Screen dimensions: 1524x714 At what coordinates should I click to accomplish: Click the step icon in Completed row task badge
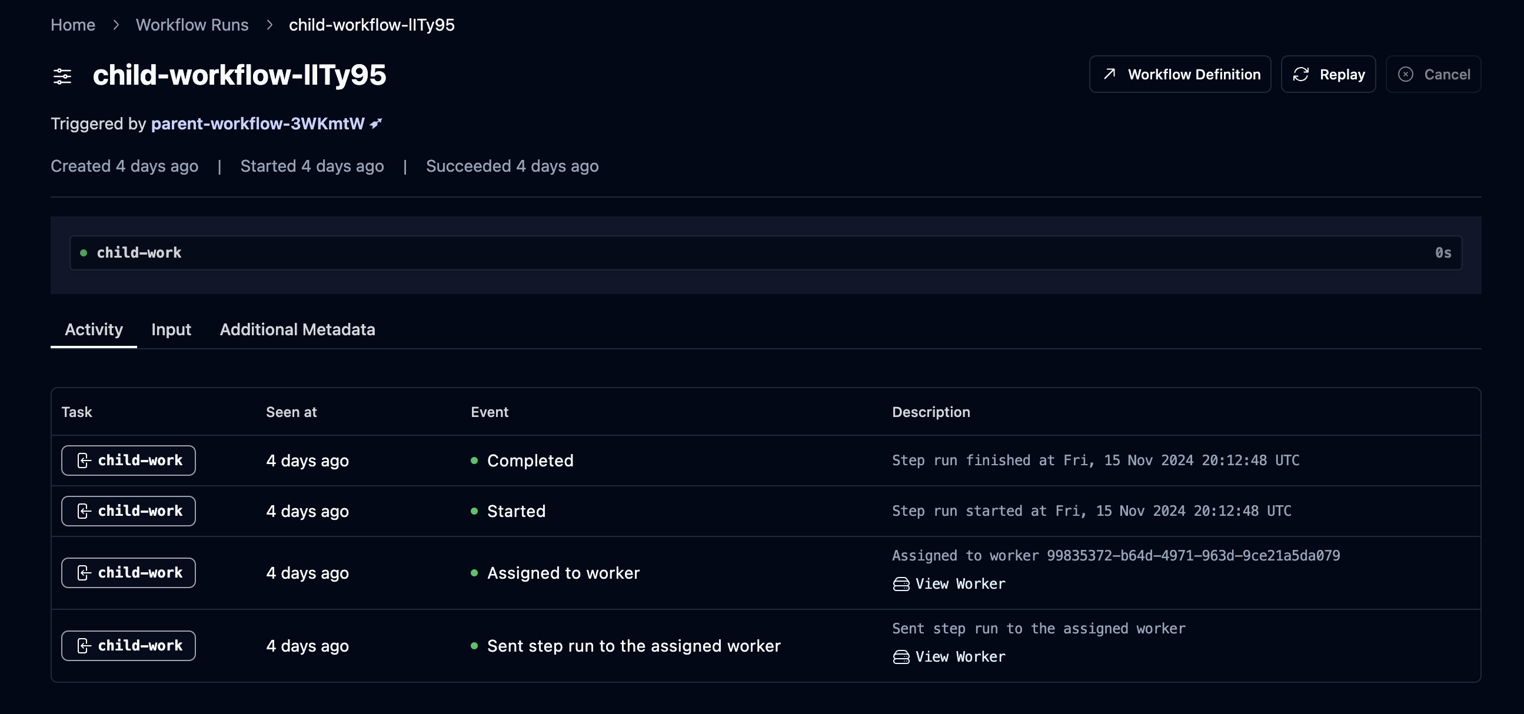pyautogui.click(x=84, y=461)
